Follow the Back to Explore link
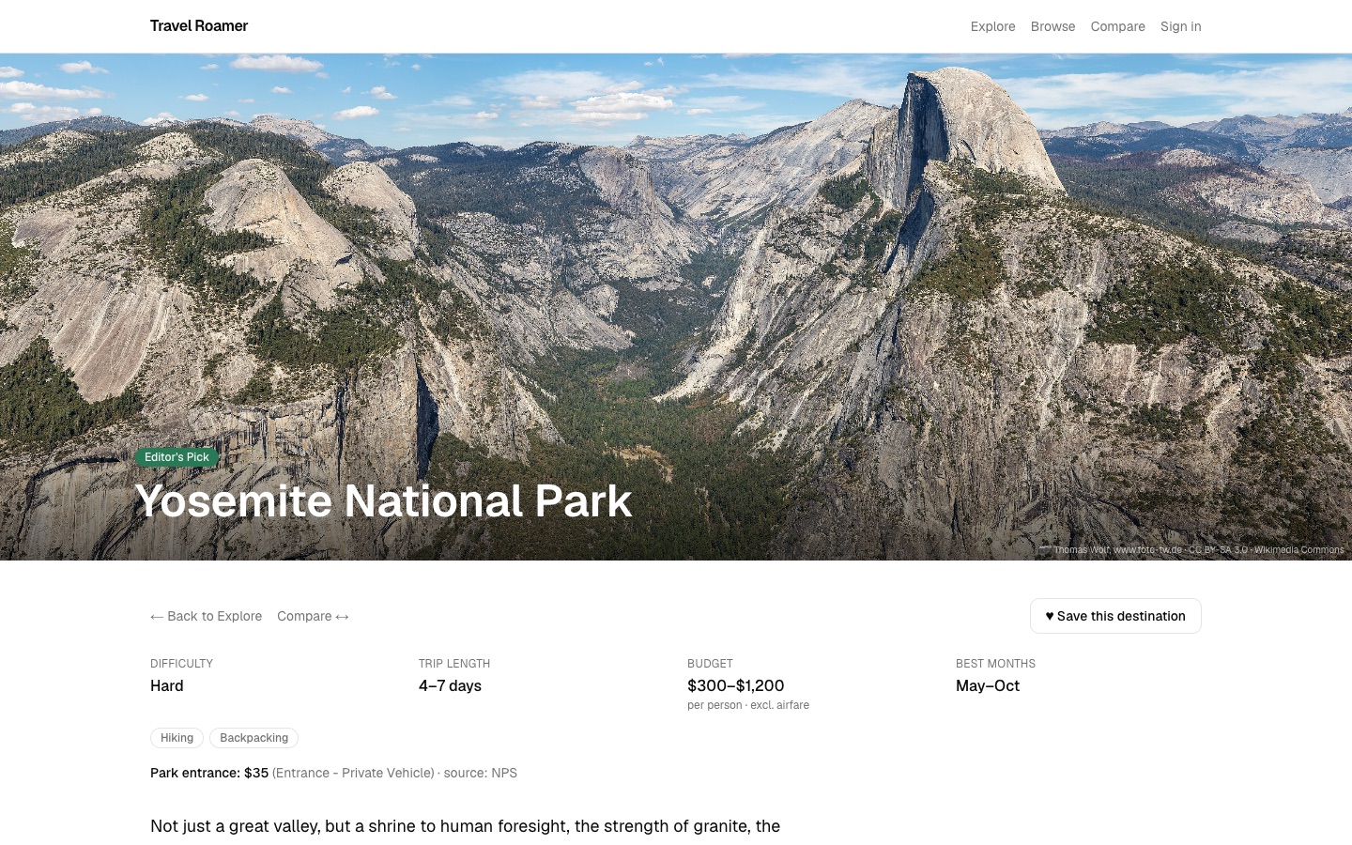This screenshot has height=845, width=1352. pyautogui.click(x=206, y=616)
